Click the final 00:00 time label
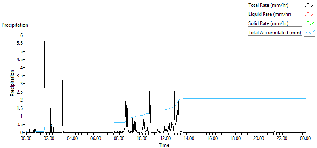Image resolution: width=317 pixels, height=148 pixels. pyautogui.click(x=306, y=139)
